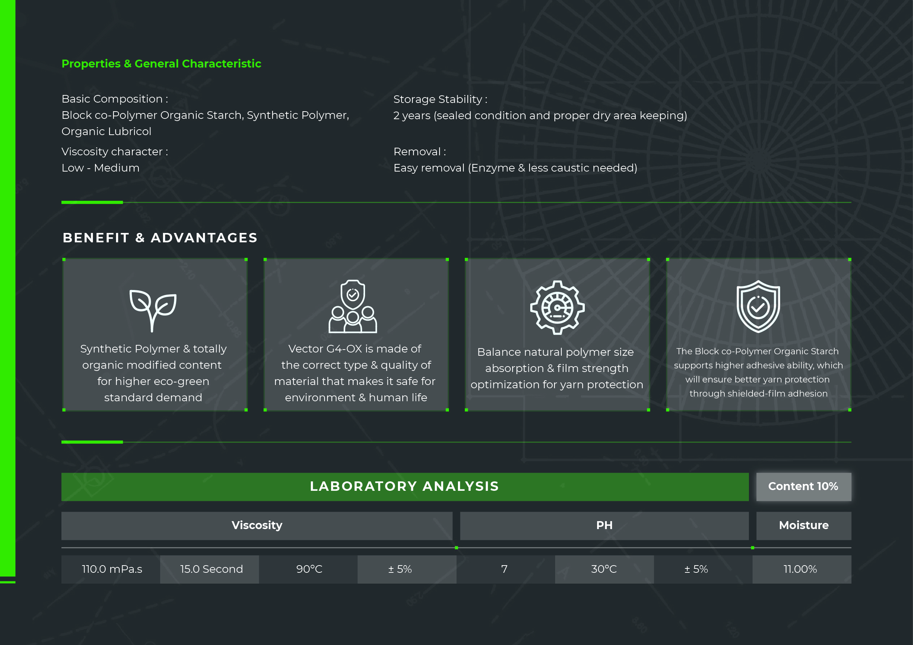Click the Block co-Polymer adhesive ability text
The height and width of the screenshot is (645, 913).
coord(758,372)
